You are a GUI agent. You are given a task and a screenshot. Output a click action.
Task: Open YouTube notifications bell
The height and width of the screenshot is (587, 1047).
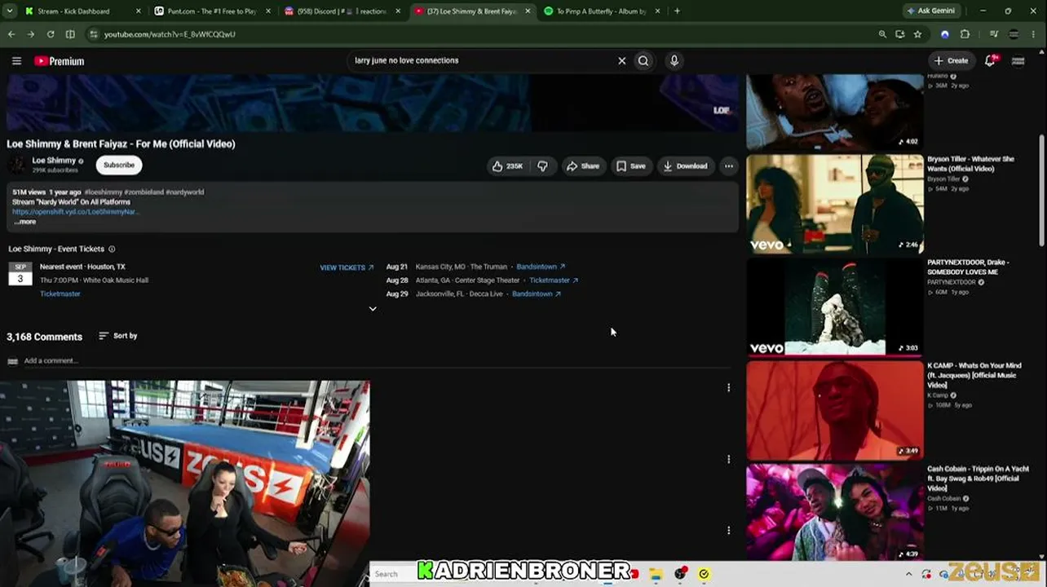pos(990,60)
